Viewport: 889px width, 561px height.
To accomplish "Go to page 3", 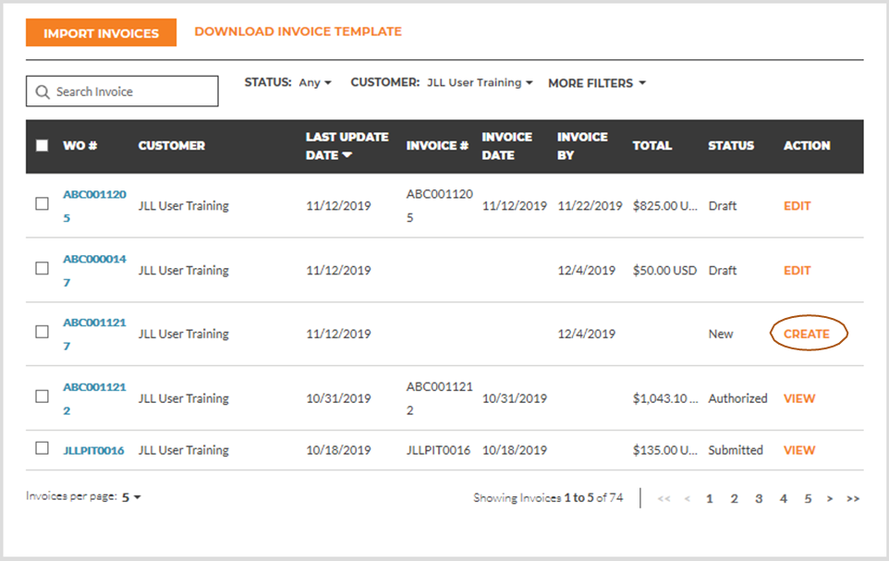I will (x=759, y=498).
